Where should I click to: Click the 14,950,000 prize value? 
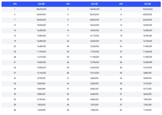coord(148,31)
